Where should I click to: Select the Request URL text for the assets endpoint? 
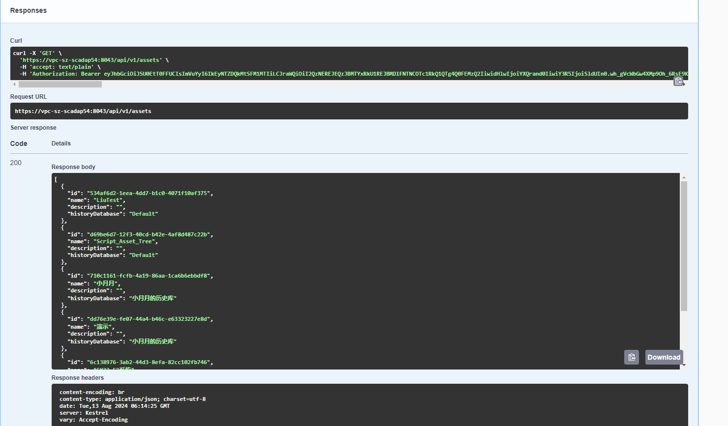[83, 111]
